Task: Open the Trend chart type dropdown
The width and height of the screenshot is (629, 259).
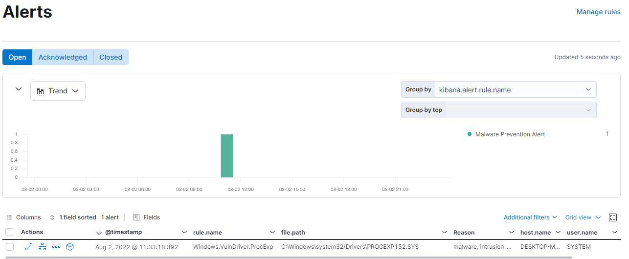Action: tap(58, 91)
